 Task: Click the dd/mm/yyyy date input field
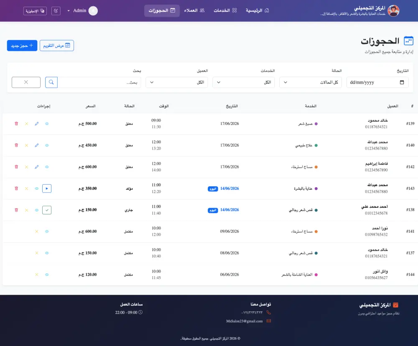point(377,82)
